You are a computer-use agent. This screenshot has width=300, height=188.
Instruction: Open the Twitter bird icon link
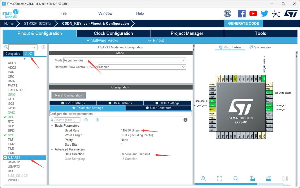(265, 14)
